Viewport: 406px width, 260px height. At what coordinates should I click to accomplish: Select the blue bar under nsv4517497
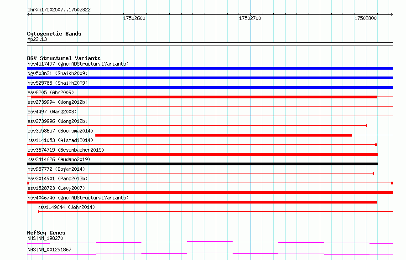click(210, 68)
